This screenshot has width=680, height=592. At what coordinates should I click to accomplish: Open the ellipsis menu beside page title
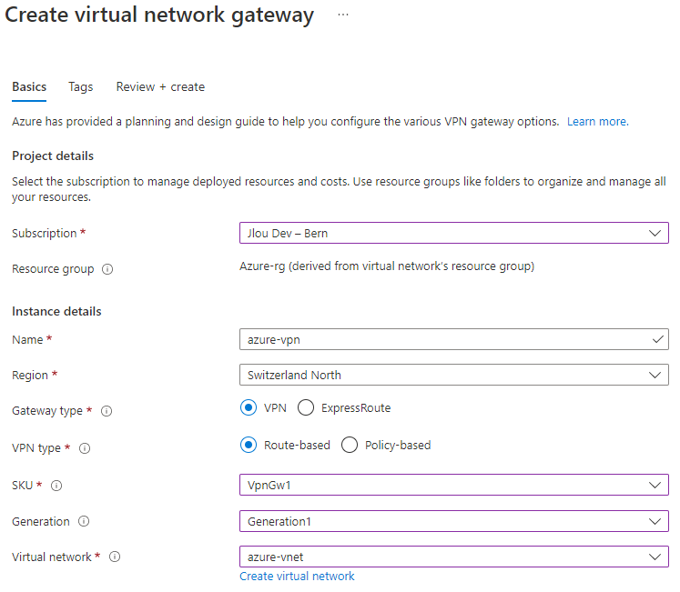342,15
